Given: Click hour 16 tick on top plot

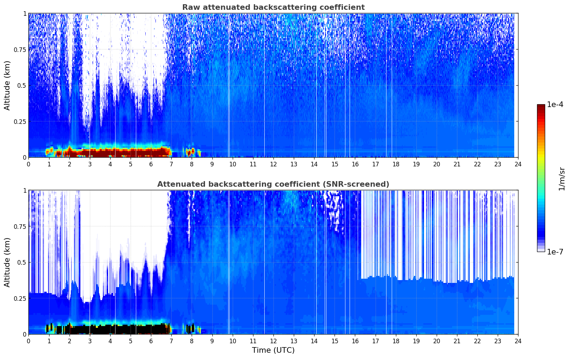Looking at the screenshot, I should point(355,164).
